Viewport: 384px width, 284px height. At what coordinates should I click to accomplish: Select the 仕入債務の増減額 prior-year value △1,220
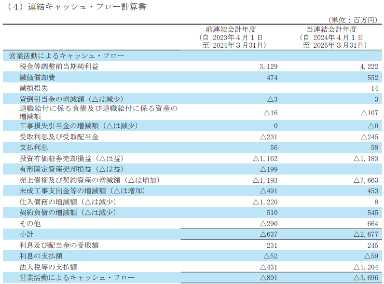265,202
